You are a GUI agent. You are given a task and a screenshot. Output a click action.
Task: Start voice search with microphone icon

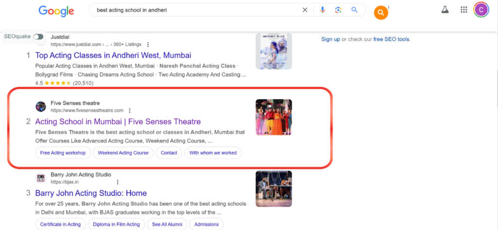coord(322,10)
